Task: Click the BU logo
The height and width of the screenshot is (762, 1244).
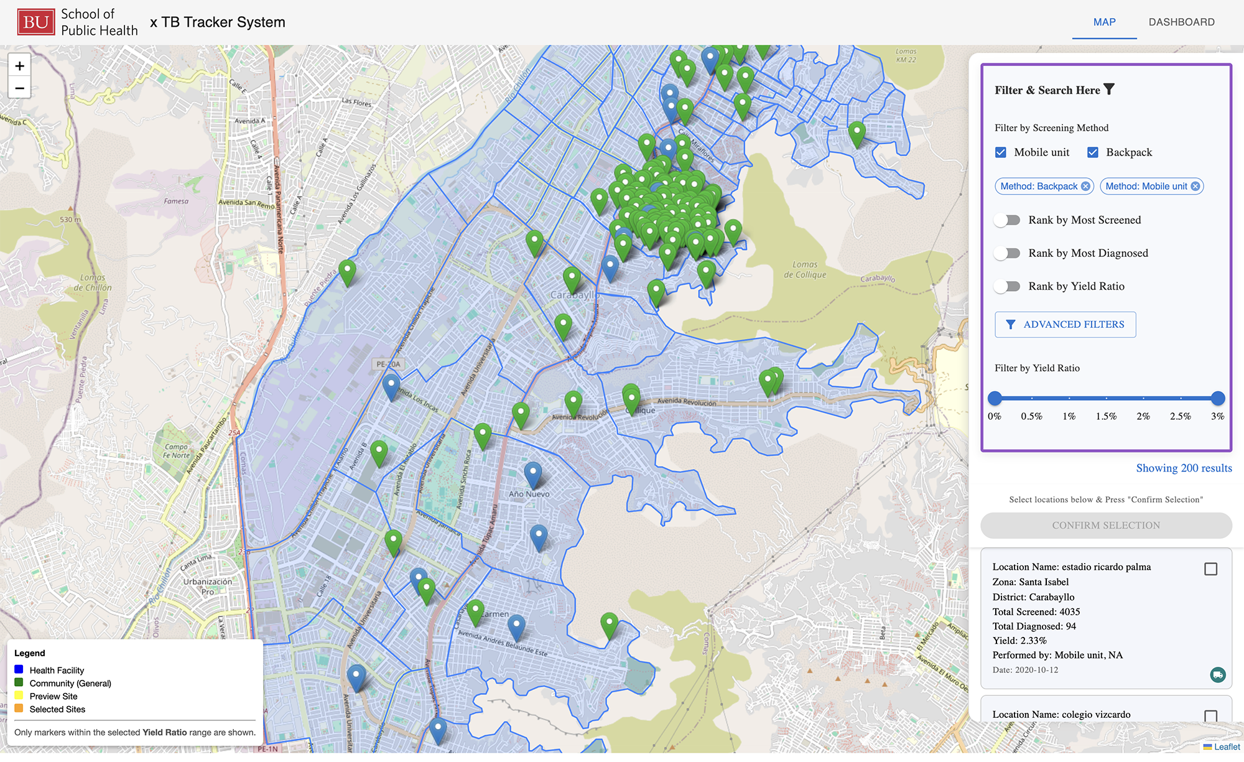Action: pos(35,22)
